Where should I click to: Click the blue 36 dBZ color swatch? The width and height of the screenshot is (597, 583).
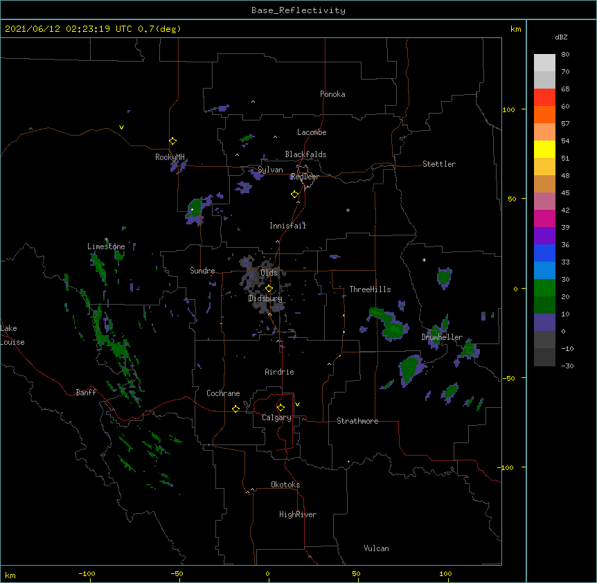544,253
